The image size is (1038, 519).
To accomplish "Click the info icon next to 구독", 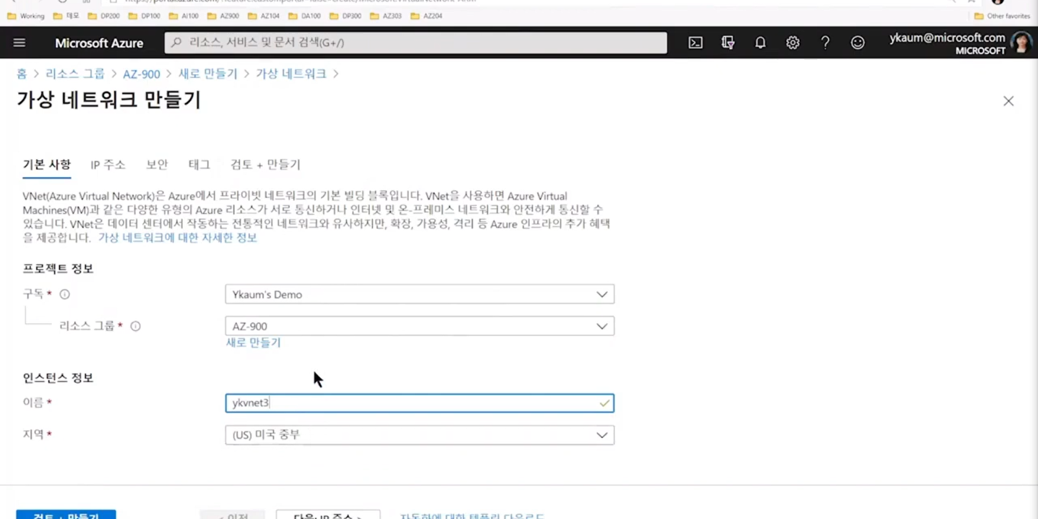I will 64,294.
